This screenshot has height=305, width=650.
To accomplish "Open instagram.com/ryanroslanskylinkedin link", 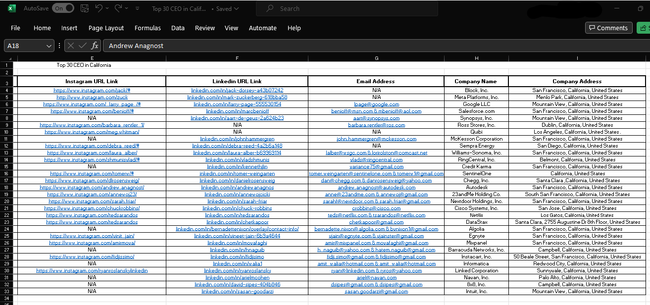I will coord(92,270).
